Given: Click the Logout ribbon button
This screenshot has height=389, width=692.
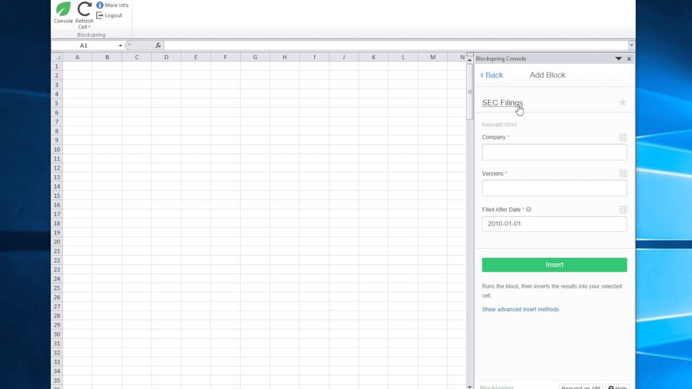Looking at the screenshot, I should click(x=109, y=15).
